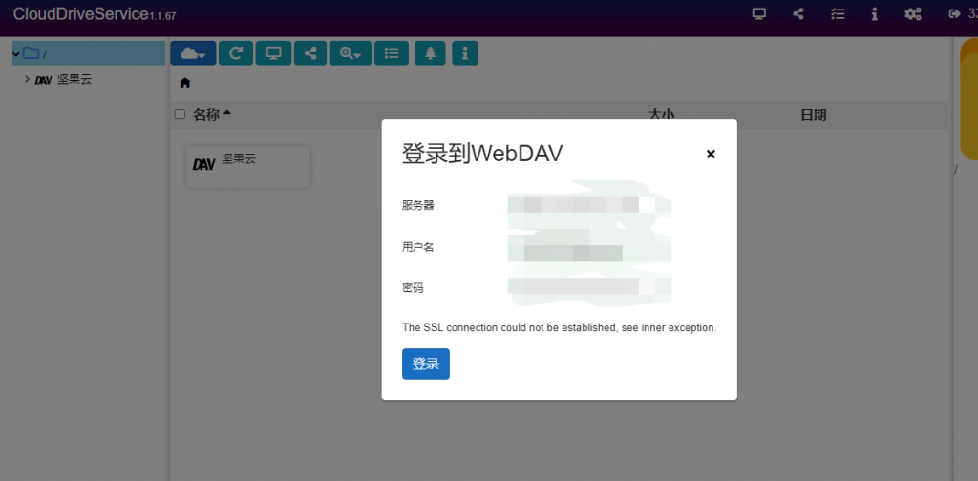Image resolution: width=978 pixels, height=481 pixels.
Task: Click the home breadcrumb icon
Action: click(x=184, y=83)
